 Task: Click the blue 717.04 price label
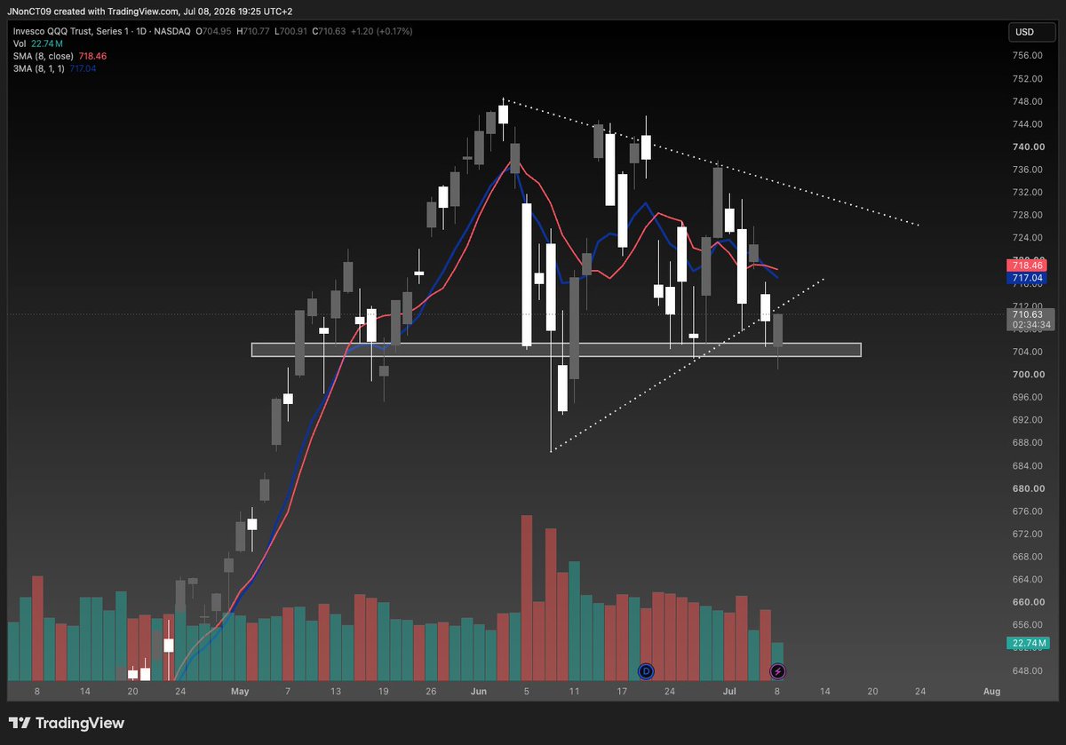(1026, 278)
